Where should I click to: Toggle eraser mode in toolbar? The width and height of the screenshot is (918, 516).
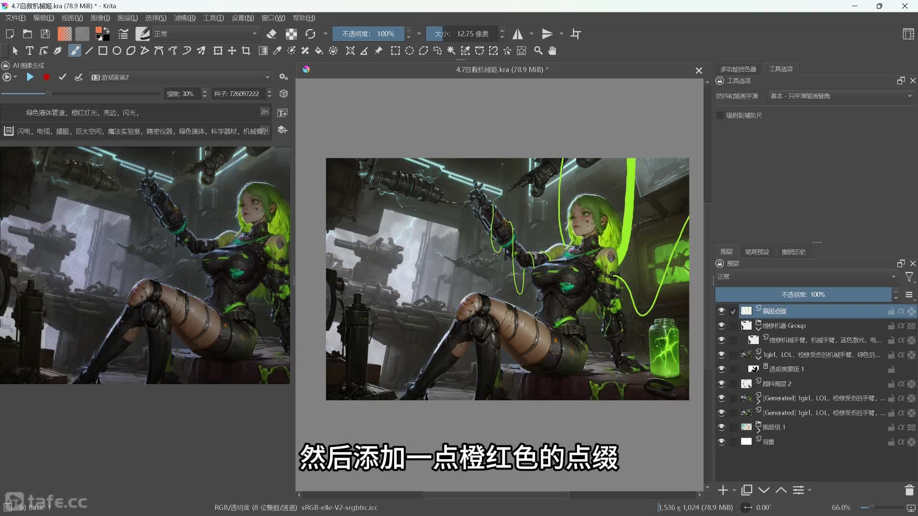click(x=272, y=34)
